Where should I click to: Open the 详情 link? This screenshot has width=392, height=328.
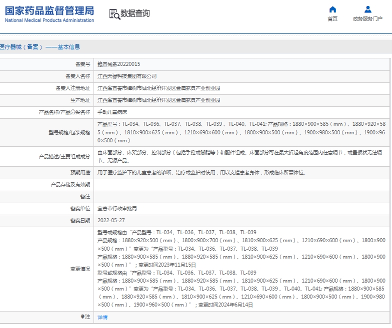click(x=102, y=317)
